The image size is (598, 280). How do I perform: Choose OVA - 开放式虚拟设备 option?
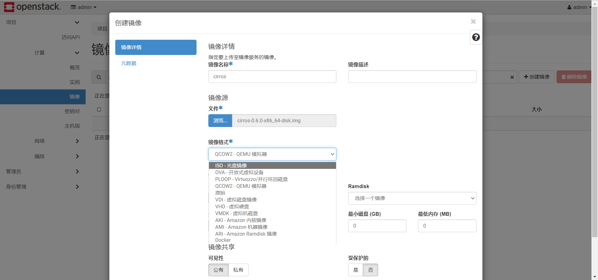pos(272,172)
